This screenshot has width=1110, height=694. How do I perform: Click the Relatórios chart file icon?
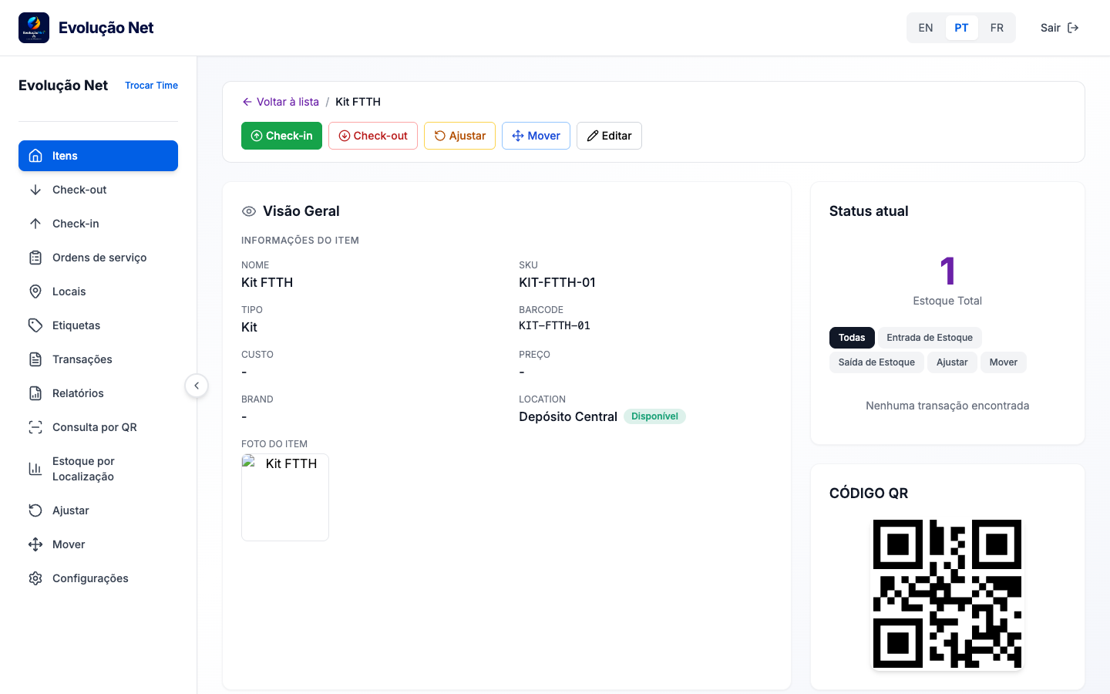click(35, 393)
